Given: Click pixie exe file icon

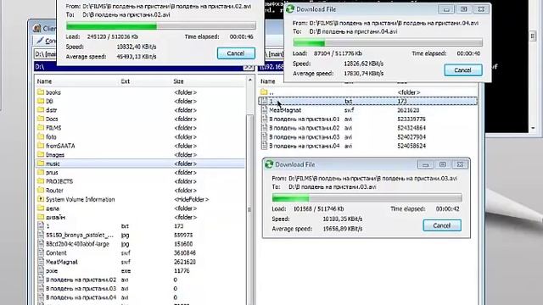Looking at the screenshot, I should tap(41, 271).
